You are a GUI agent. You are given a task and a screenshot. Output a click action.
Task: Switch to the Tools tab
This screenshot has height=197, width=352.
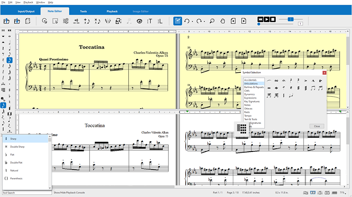pyautogui.click(x=83, y=11)
